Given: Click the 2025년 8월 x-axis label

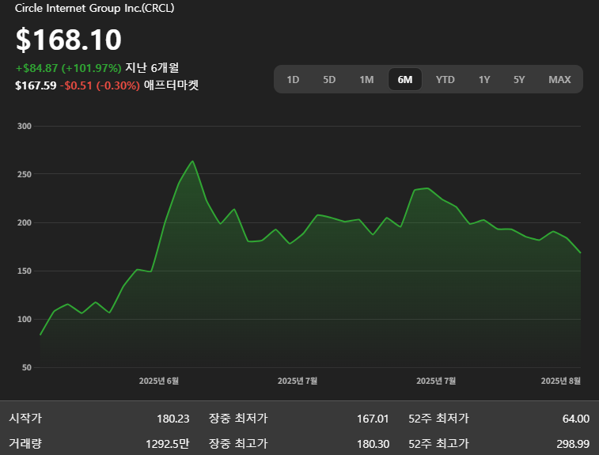Looking at the screenshot, I should (561, 381).
